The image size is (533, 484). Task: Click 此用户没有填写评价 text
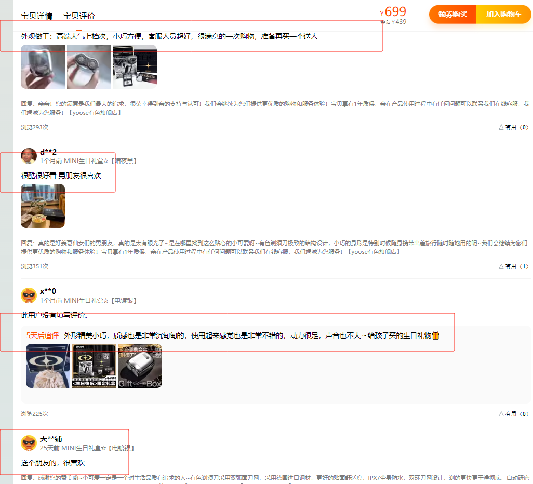[55, 316]
